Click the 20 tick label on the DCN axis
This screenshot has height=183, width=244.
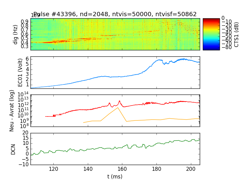click(x=25, y=133)
